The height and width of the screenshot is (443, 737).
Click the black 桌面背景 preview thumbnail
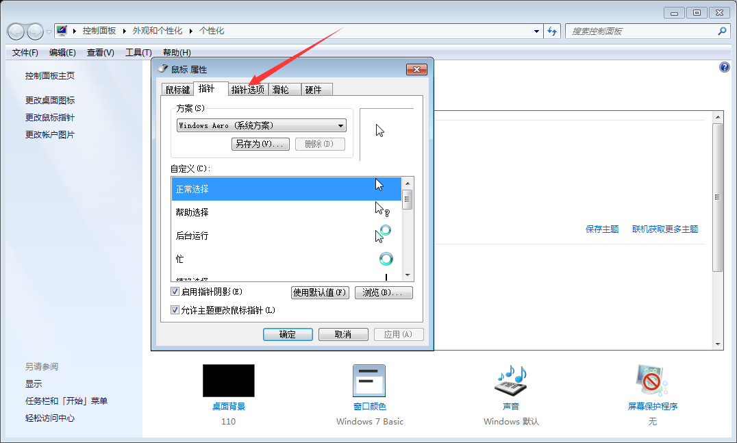(228, 380)
